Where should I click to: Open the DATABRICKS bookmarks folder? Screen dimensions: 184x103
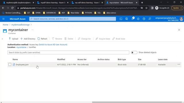coord(49,13)
